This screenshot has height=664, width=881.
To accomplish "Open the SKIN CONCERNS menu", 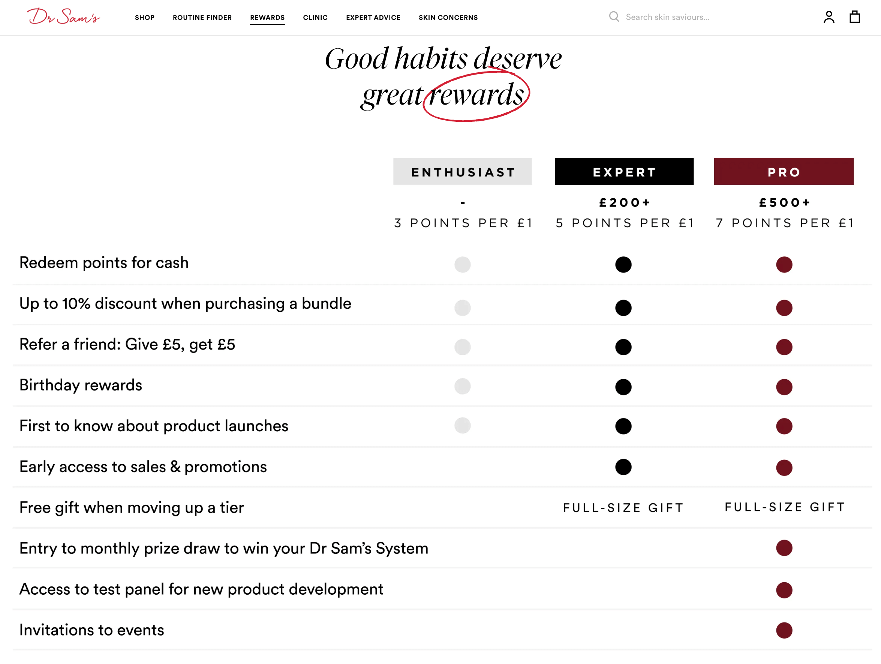I will click(x=448, y=18).
